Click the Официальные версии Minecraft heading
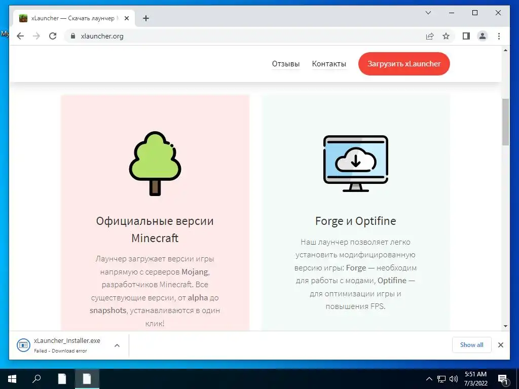The image size is (519, 389). [x=155, y=229]
